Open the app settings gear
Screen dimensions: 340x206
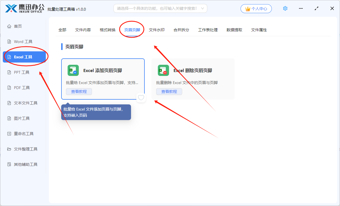pyautogui.click(x=285, y=8)
